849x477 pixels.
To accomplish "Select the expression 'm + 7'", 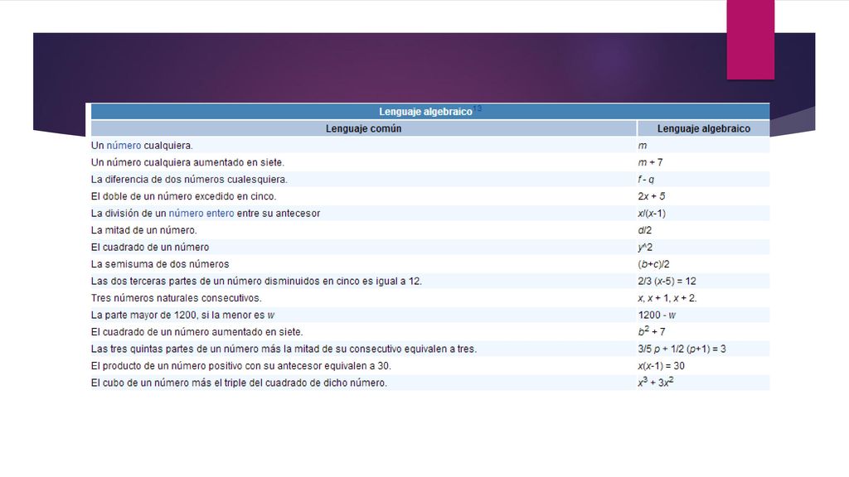I will 650,162.
